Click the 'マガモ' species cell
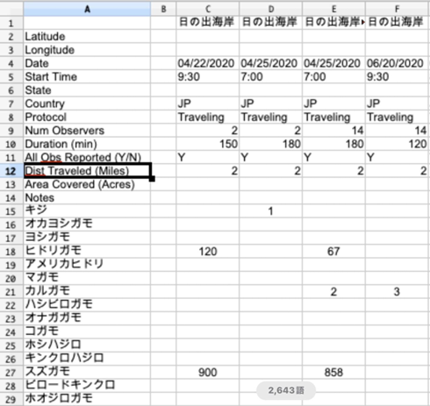This screenshot has height=406, width=430. pos(87,278)
